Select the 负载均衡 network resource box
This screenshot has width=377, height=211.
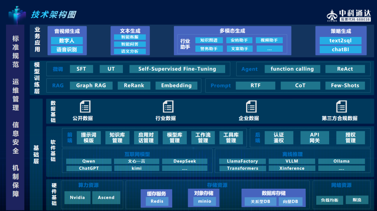pos(329,200)
